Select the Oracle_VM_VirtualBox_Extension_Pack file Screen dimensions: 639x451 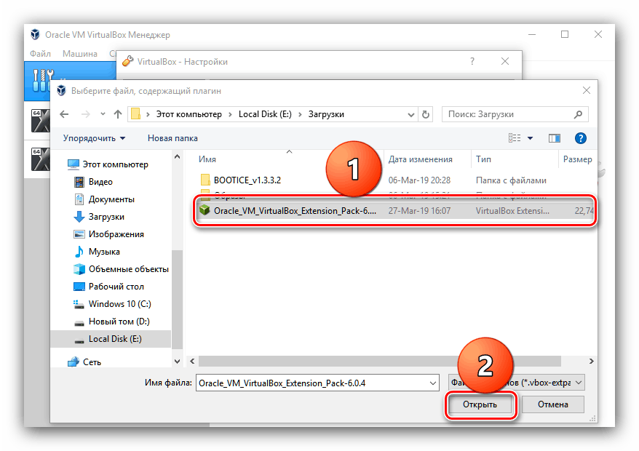click(394, 211)
